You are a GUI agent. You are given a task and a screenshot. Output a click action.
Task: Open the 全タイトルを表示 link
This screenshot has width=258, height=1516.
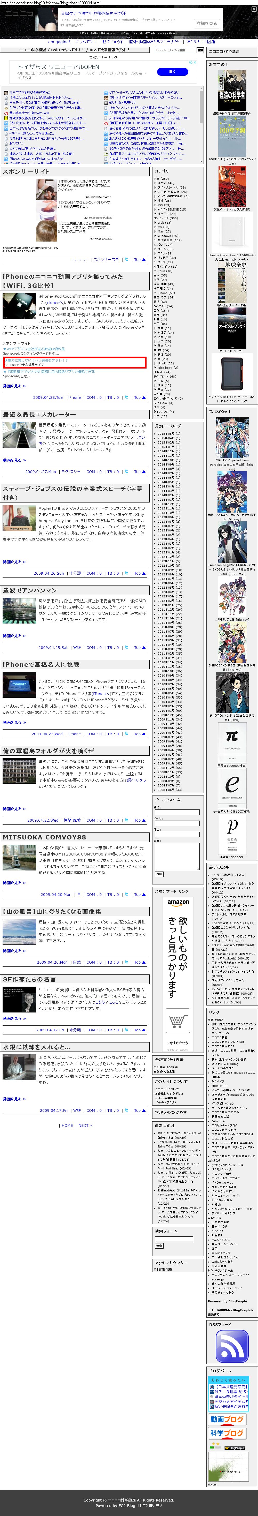[164, 1071]
